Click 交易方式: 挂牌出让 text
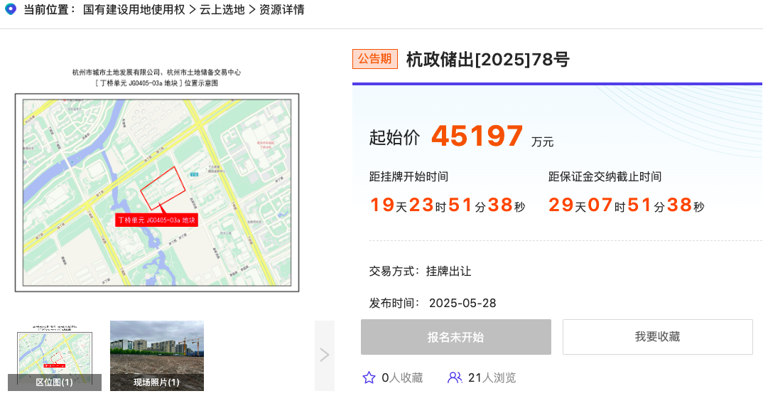The width and height of the screenshot is (763, 396). click(420, 272)
